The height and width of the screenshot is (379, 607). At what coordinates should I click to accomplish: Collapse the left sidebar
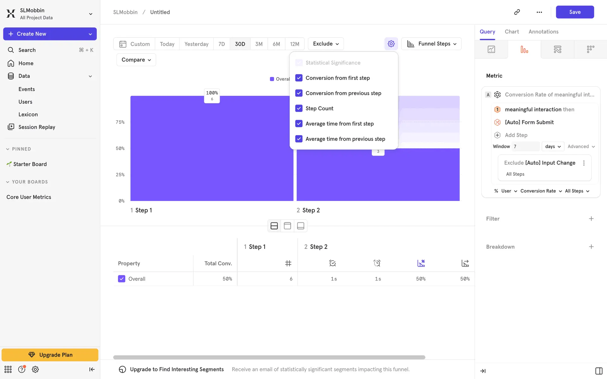92,369
